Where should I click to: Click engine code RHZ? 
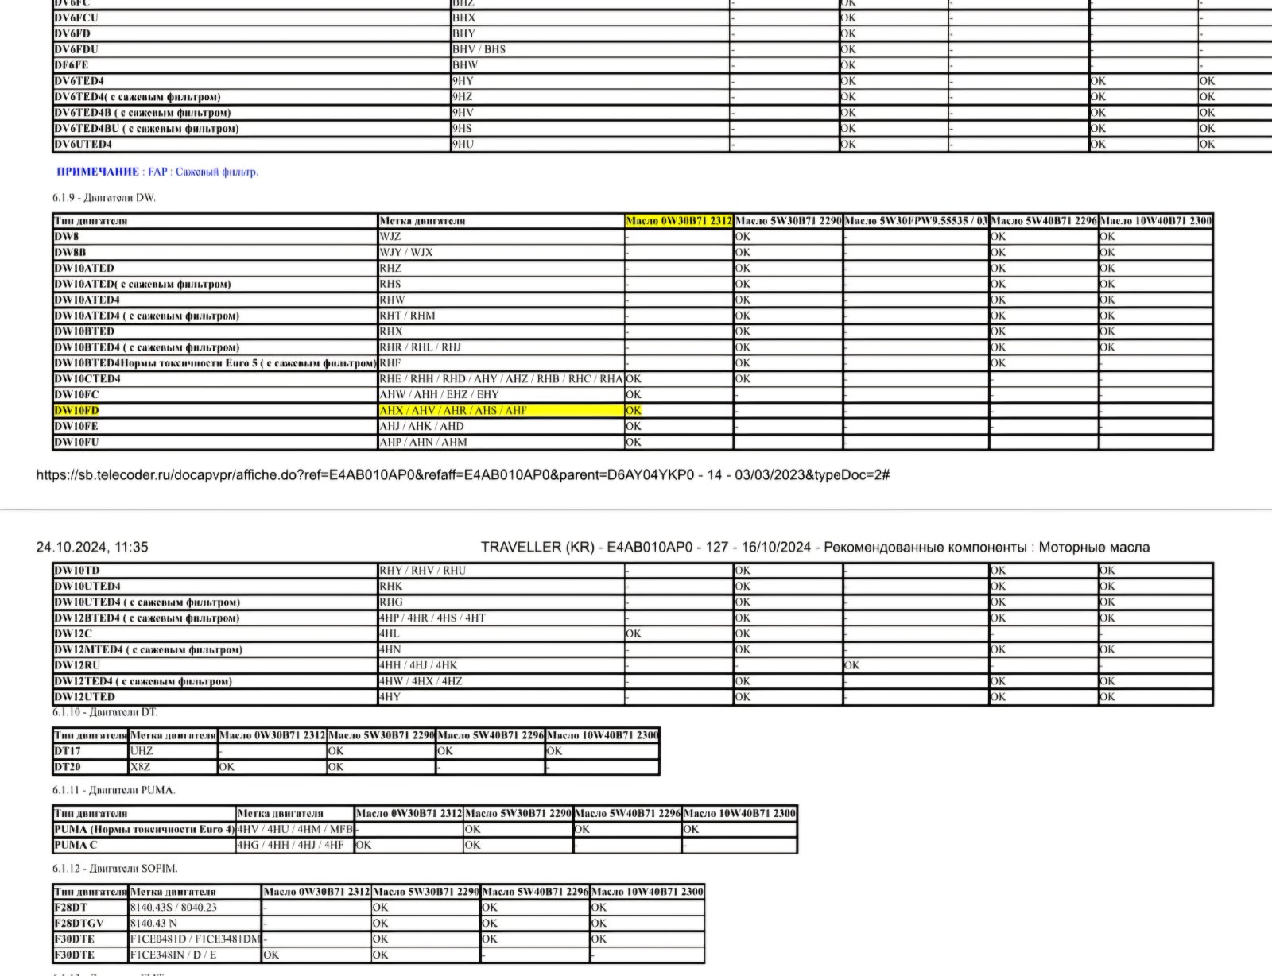pyautogui.click(x=390, y=269)
